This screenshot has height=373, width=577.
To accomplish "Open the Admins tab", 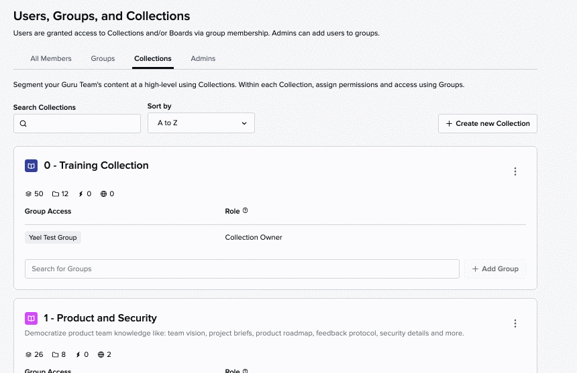I will (203, 59).
